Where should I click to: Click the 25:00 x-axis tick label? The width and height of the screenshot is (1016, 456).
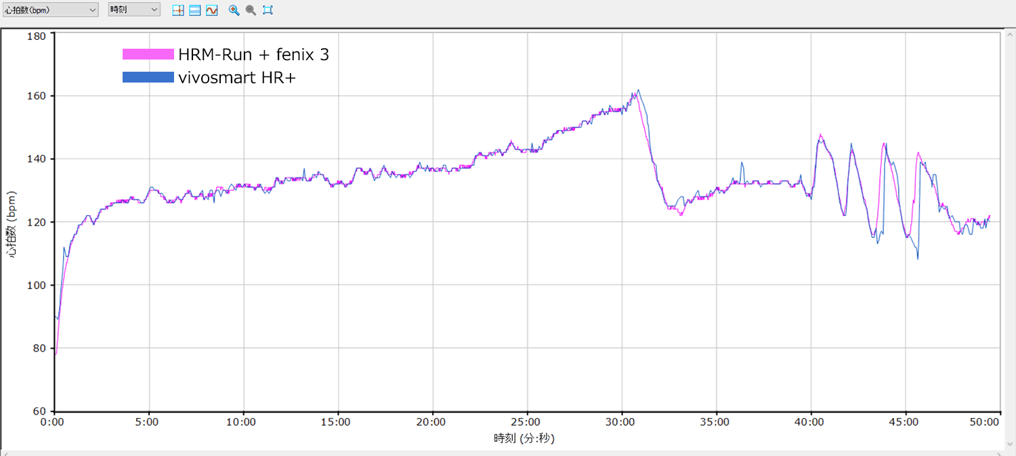pyautogui.click(x=526, y=422)
